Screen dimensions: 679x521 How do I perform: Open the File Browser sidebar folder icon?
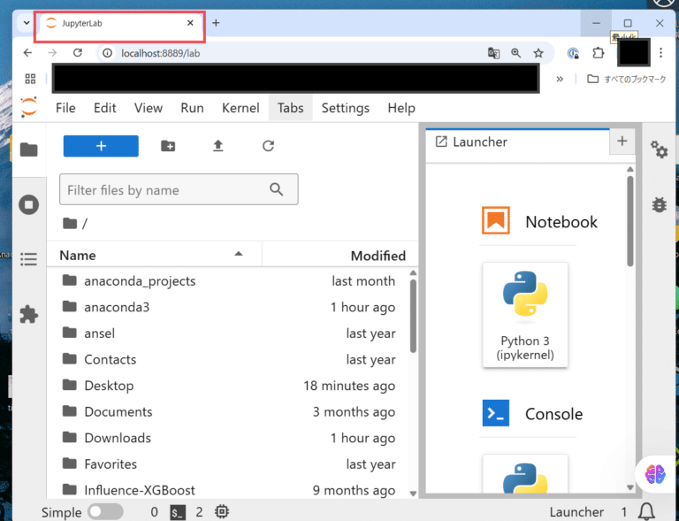pos(29,149)
